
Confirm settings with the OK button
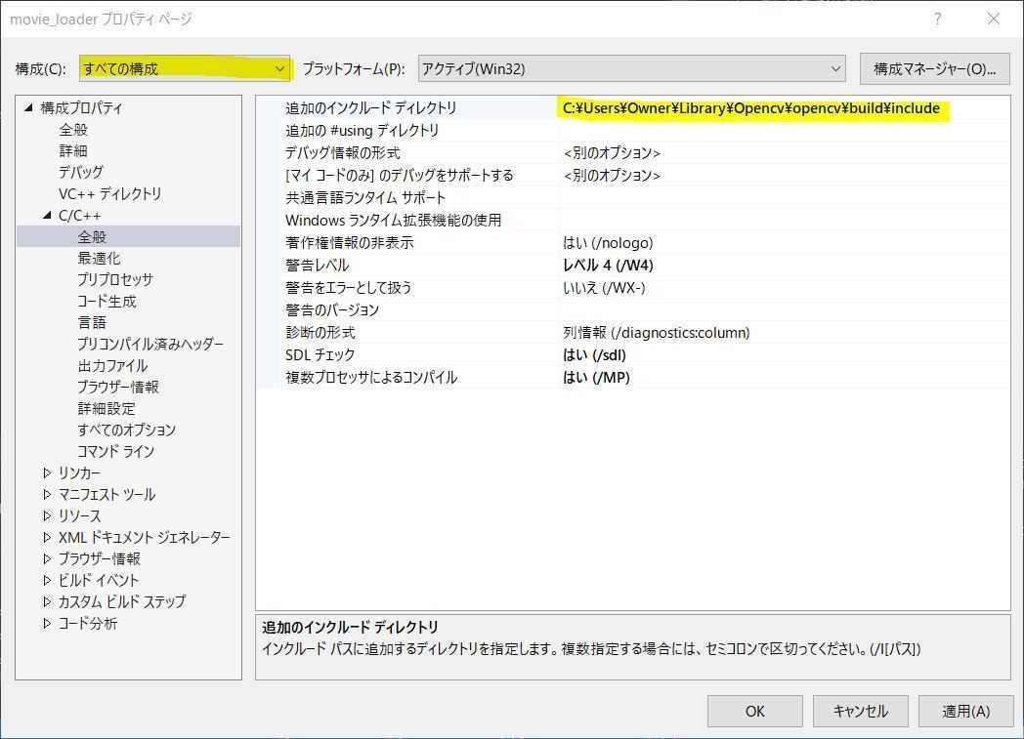[754, 711]
